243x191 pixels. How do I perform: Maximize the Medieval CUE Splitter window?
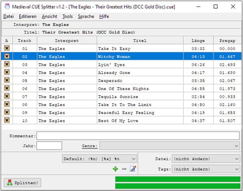click(x=215, y=6)
